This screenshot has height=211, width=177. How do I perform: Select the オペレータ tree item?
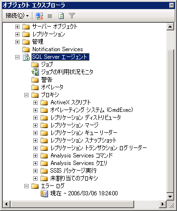click(52, 87)
